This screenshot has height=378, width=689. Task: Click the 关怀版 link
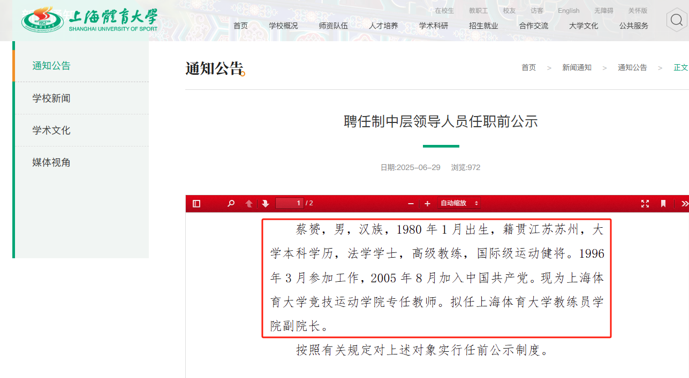(x=638, y=11)
